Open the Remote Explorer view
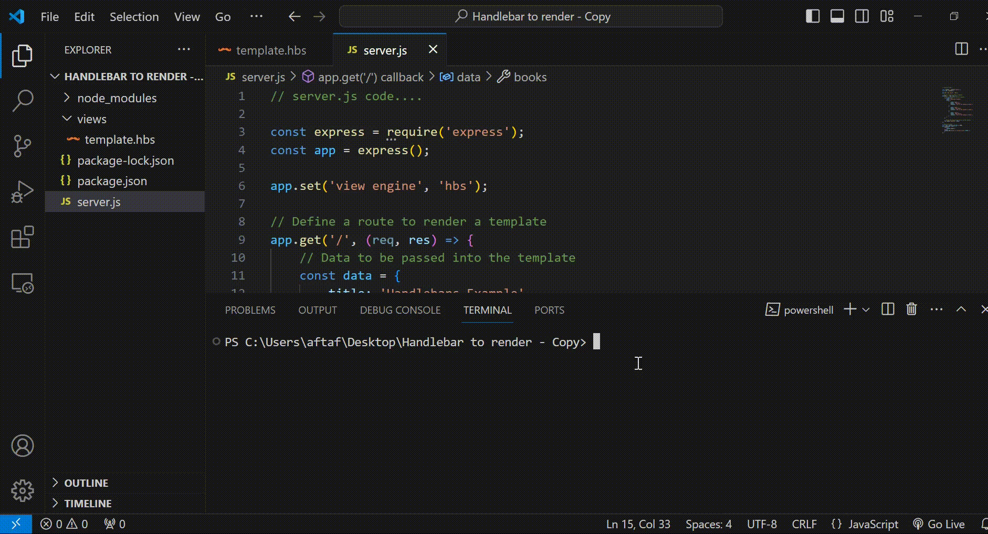988x534 pixels. (x=22, y=283)
